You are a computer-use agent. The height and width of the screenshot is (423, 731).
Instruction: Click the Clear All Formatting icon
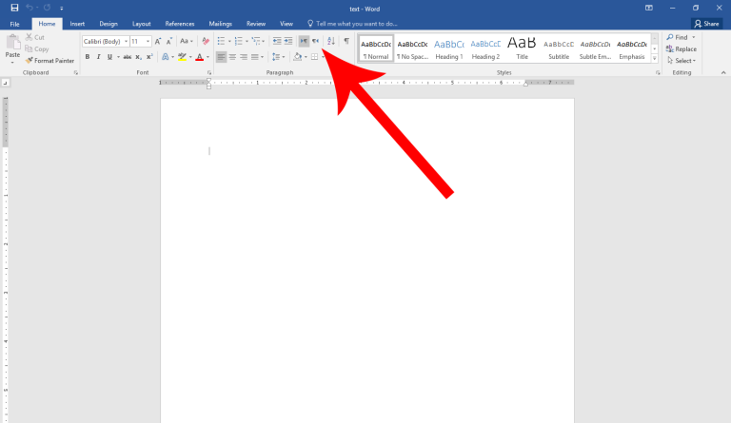click(x=206, y=41)
